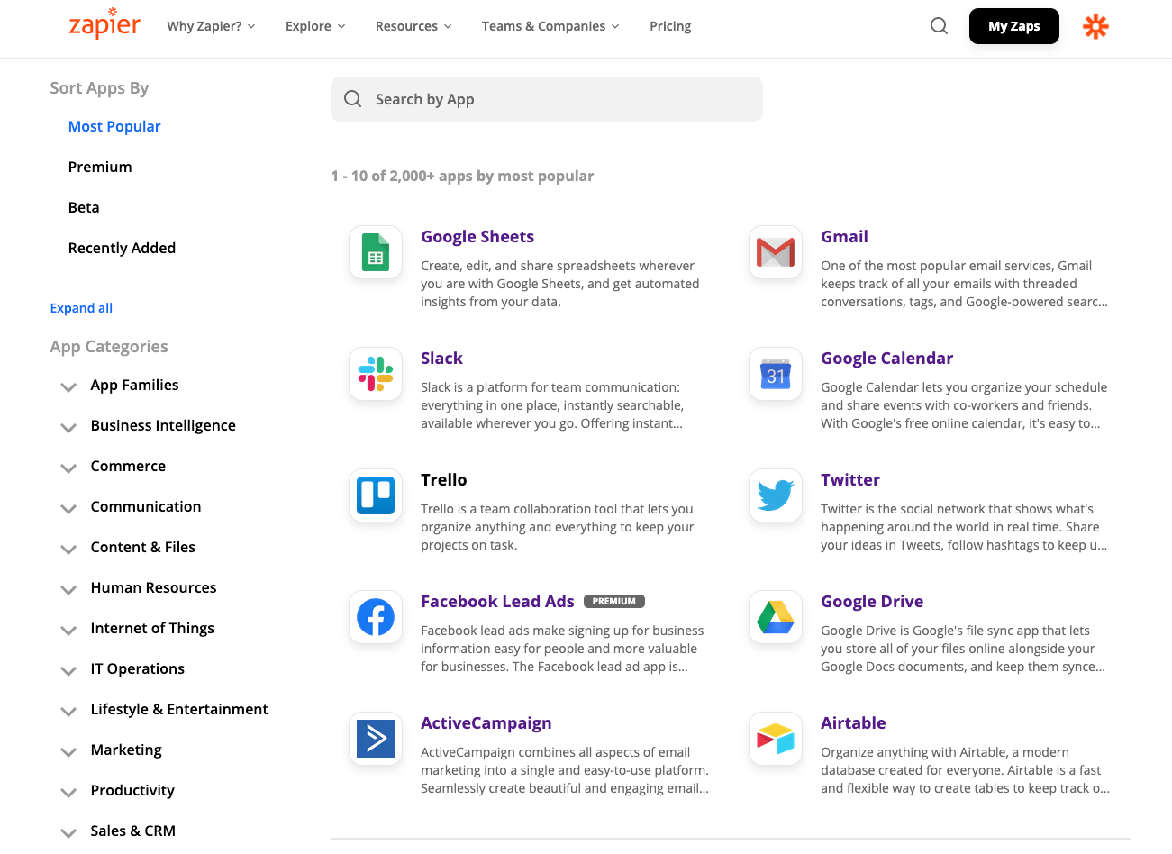
Task: Open the Resources dropdown menu
Action: coord(413,26)
